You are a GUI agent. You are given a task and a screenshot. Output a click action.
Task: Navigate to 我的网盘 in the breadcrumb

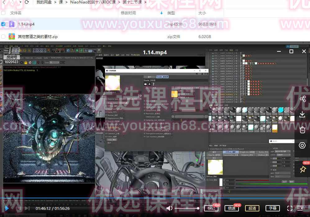(x=43, y=2)
